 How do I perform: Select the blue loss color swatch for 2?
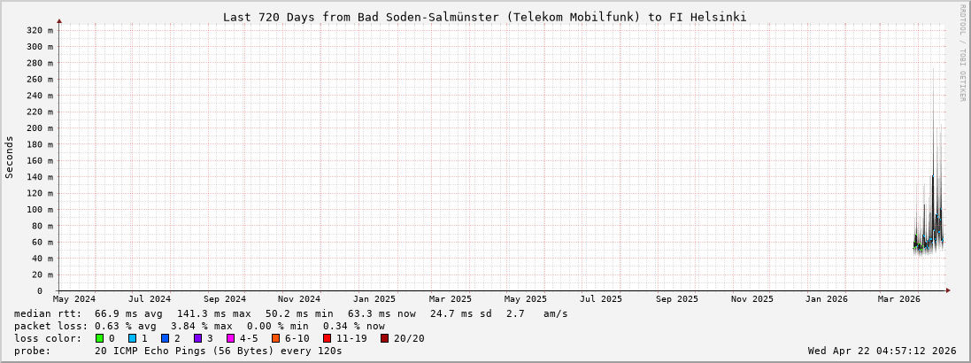(x=165, y=338)
